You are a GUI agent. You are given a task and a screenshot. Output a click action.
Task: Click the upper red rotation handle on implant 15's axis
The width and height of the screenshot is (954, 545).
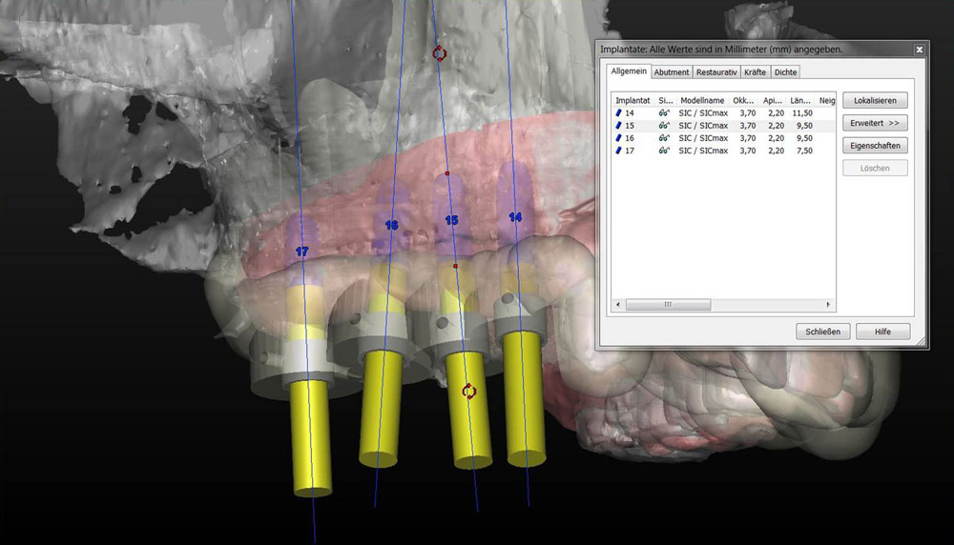point(439,53)
